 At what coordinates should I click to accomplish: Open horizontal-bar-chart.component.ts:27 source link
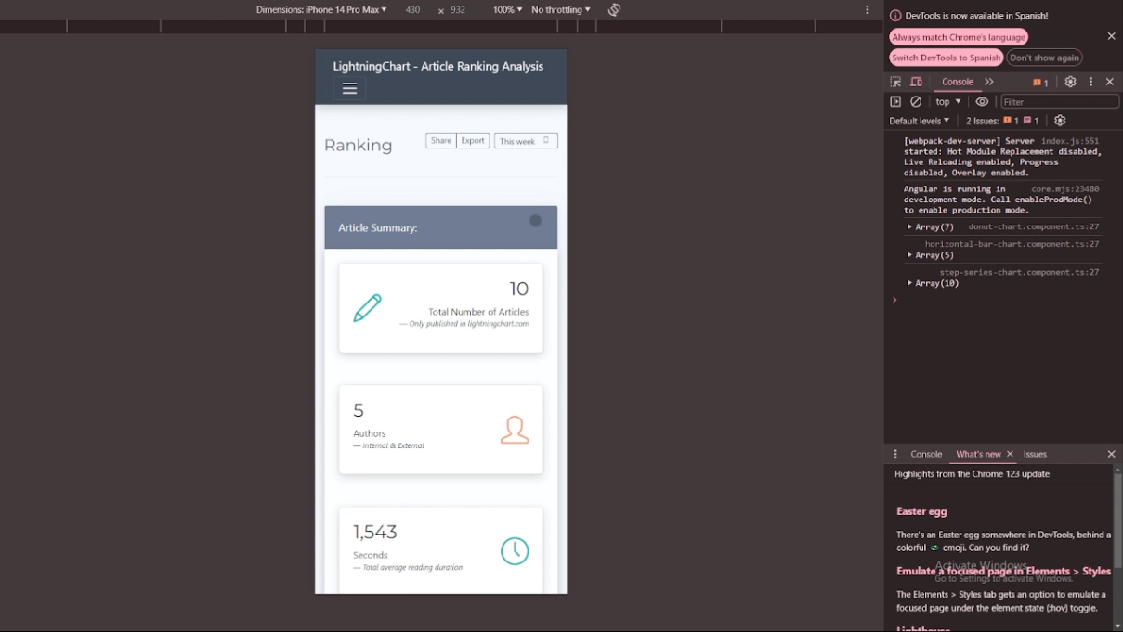1012,244
